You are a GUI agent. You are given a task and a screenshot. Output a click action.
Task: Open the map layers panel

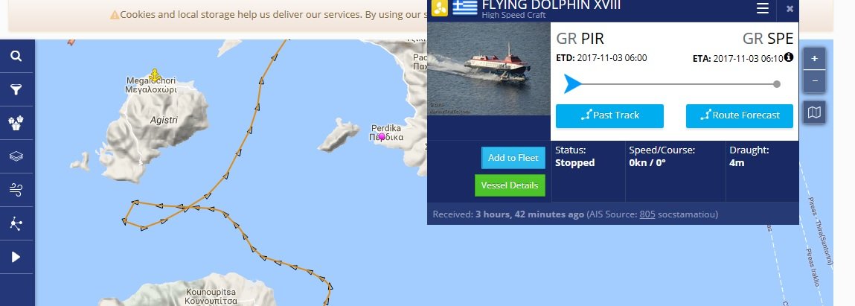point(16,156)
